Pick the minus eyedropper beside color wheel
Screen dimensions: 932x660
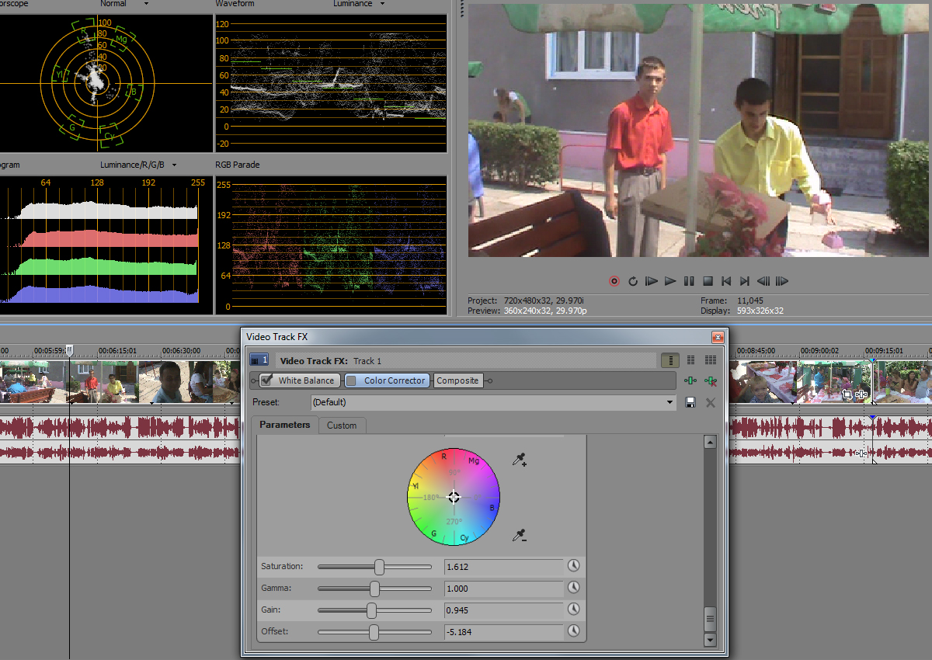tap(520, 535)
